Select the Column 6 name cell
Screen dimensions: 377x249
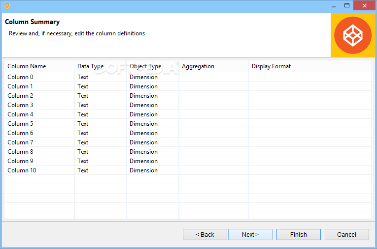point(39,133)
